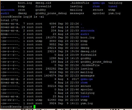Click 'rhsm' directory in the long listing

point(84,82)
